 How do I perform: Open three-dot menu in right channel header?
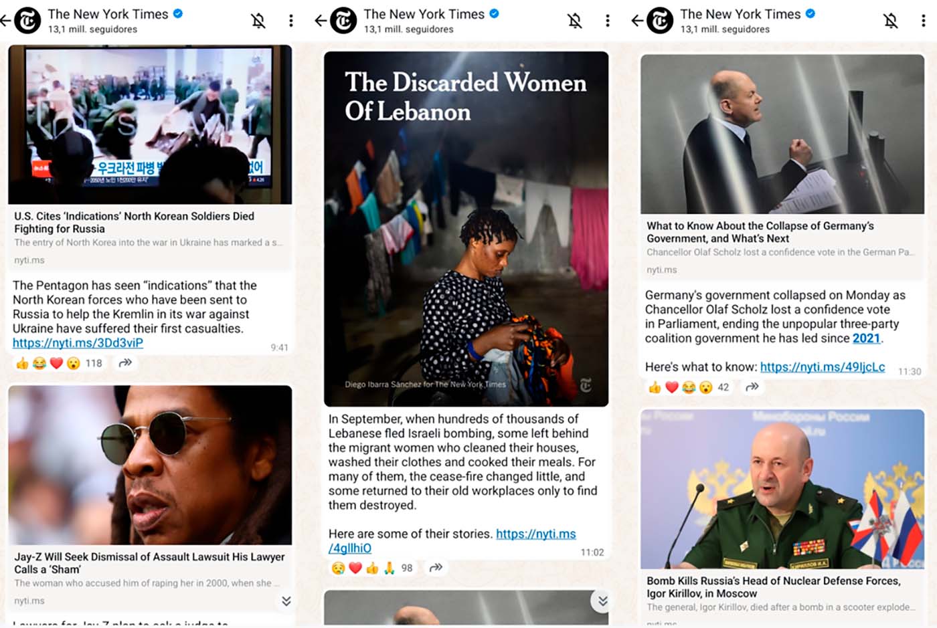(924, 21)
